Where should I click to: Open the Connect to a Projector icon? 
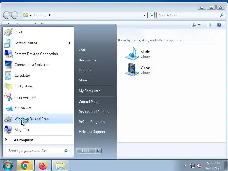pos(8,65)
